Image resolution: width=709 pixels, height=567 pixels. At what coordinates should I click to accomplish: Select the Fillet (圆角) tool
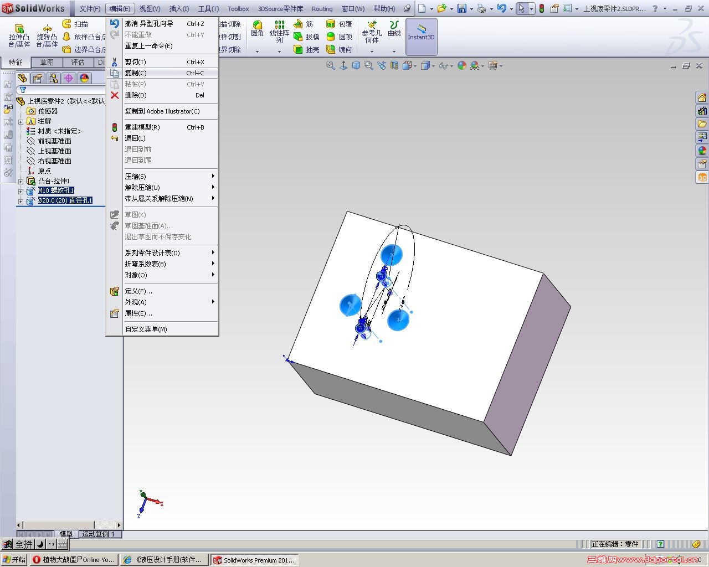(x=257, y=29)
